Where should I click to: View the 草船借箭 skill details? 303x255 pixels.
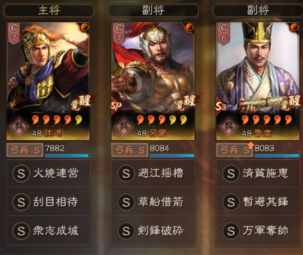[x=153, y=202]
